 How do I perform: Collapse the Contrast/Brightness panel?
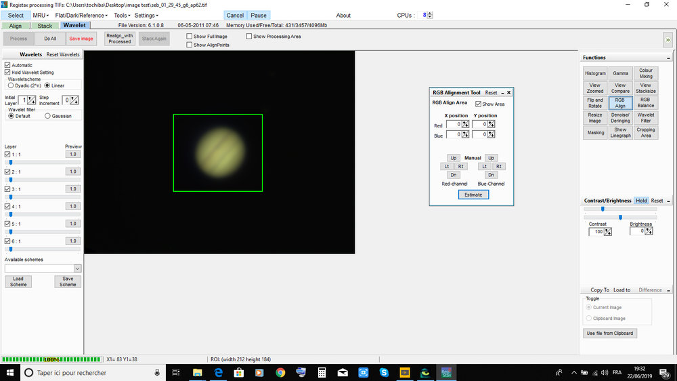(668, 201)
